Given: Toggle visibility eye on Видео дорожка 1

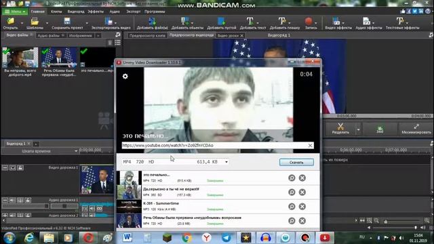Looking at the screenshot, I should coord(13,168).
